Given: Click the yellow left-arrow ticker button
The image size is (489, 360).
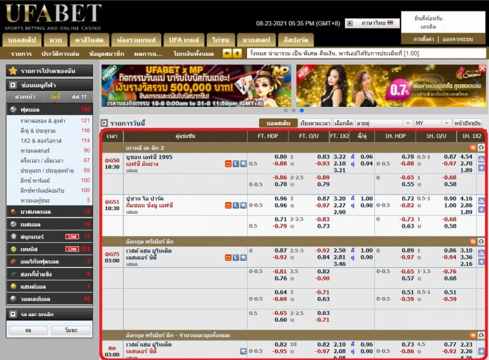Looking at the screenshot, I should point(227,53).
